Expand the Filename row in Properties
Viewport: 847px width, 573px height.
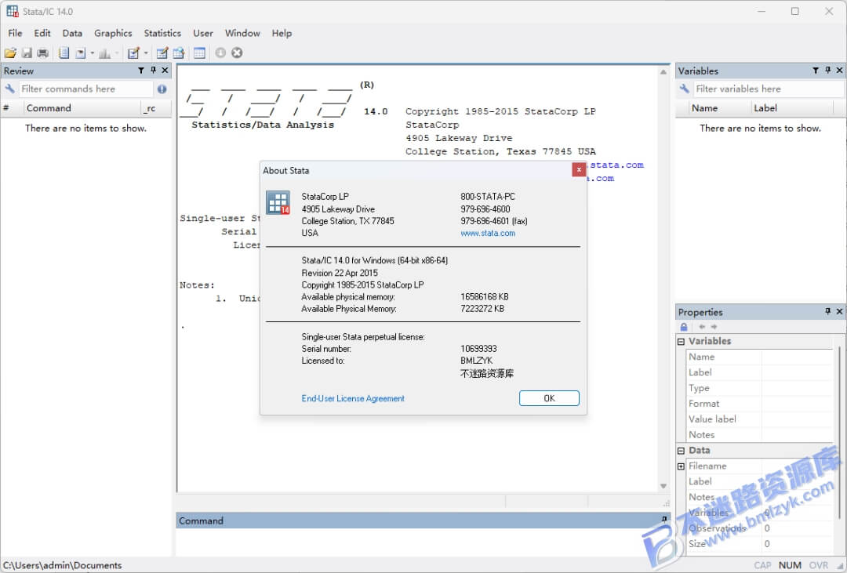[682, 466]
